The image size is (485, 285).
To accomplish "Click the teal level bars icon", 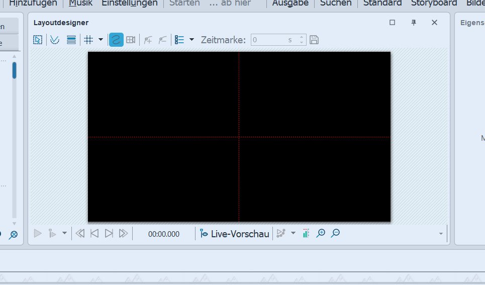I will (x=306, y=233).
